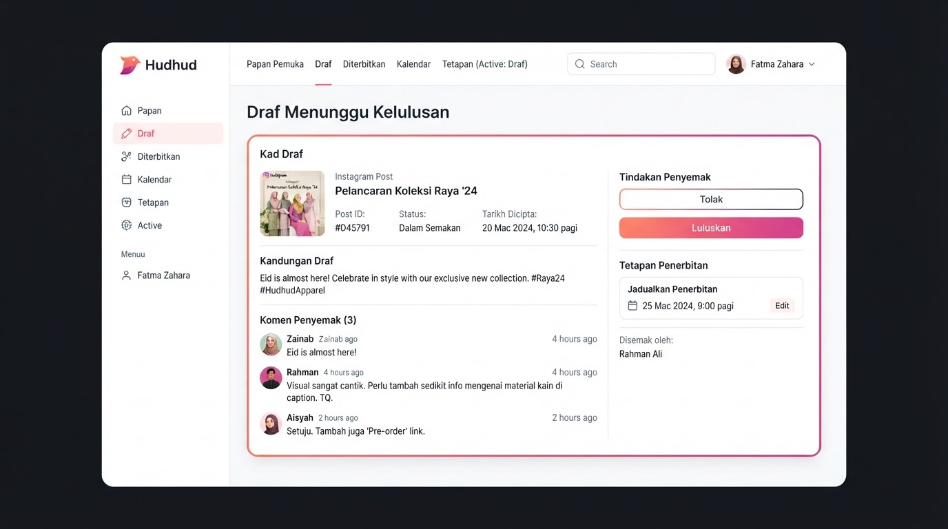
Task: Click the Active gear icon in sidebar
Action: [x=126, y=225]
